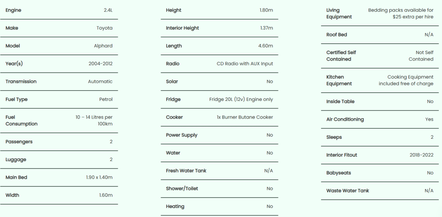Select the CD Radio with AUX Input text
442x217 pixels.
(x=245, y=64)
